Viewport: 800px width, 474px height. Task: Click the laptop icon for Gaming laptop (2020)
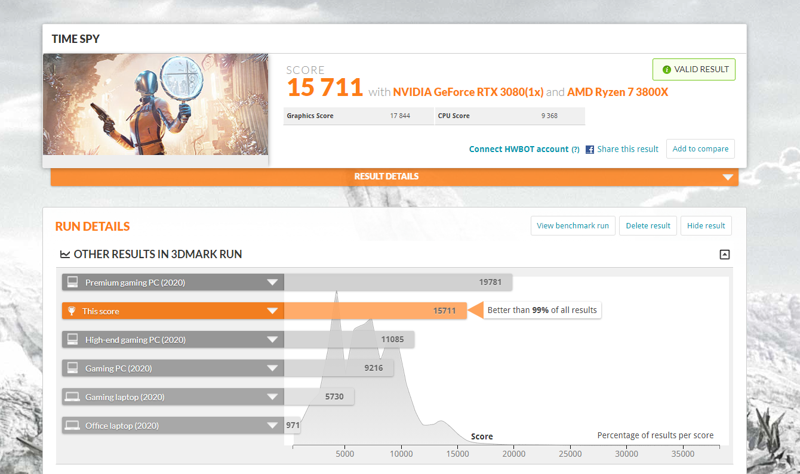pos(73,397)
